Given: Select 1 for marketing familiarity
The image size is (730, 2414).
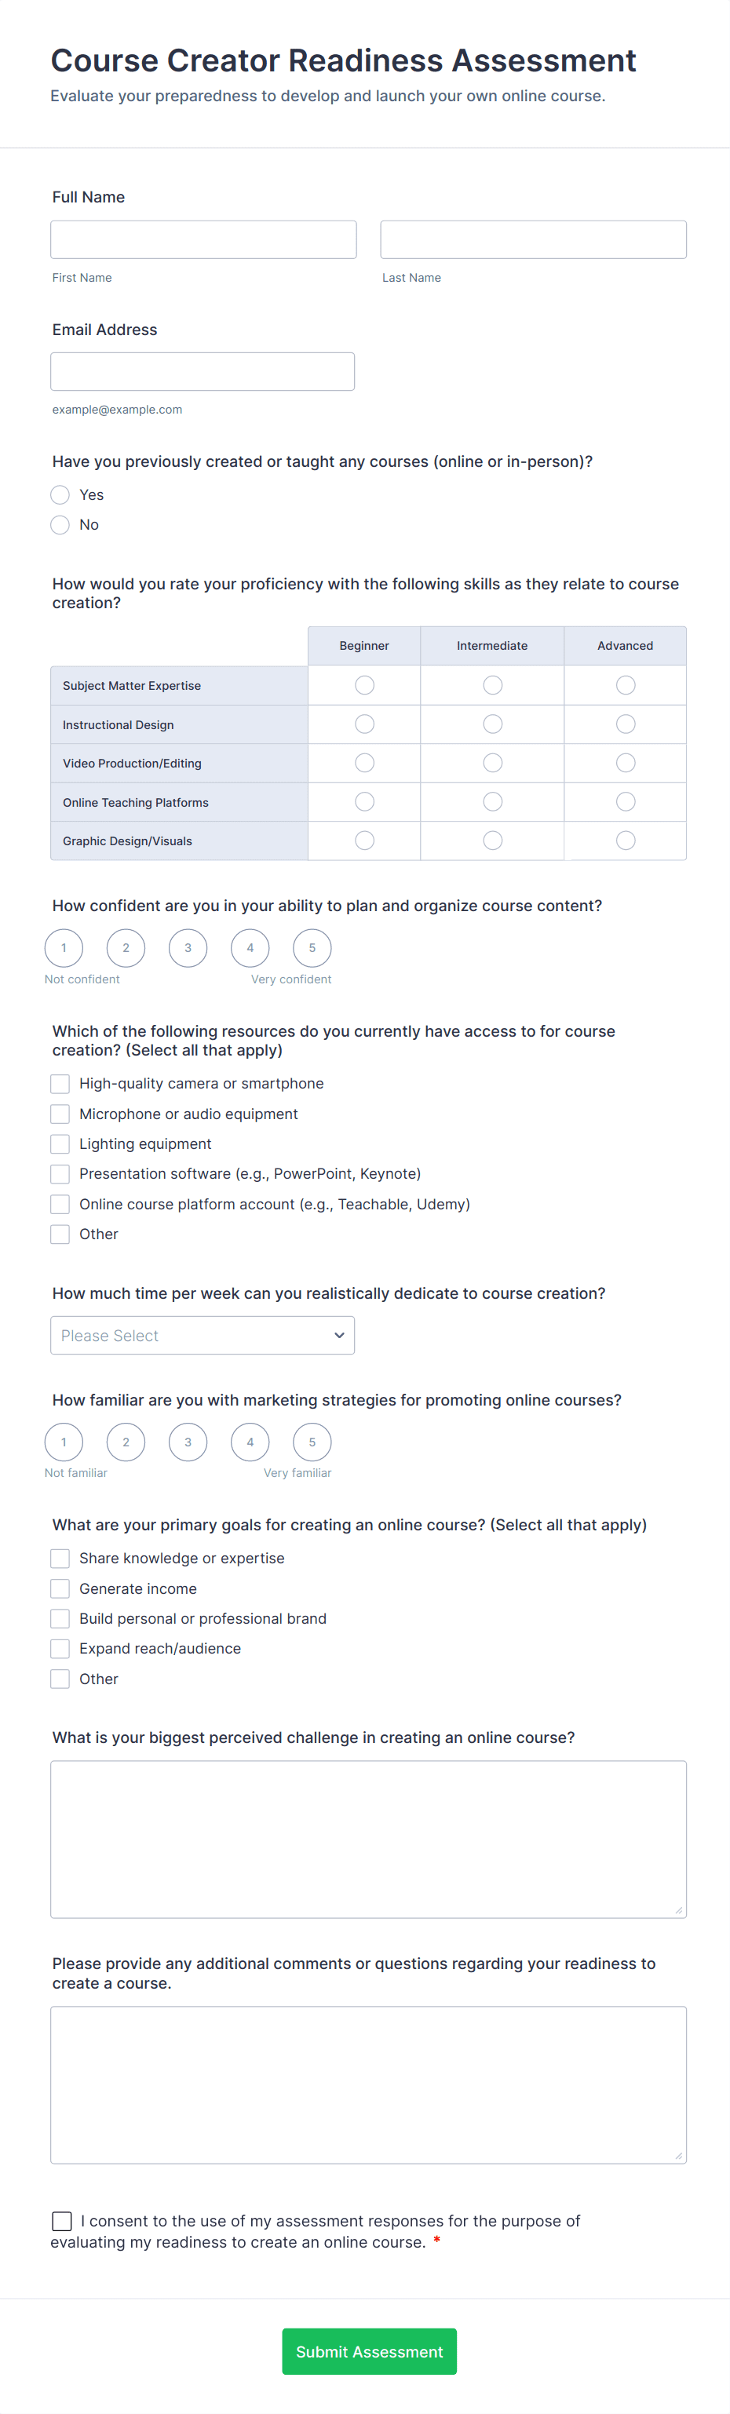Looking at the screenshot, I should (x=64, y=1442).
